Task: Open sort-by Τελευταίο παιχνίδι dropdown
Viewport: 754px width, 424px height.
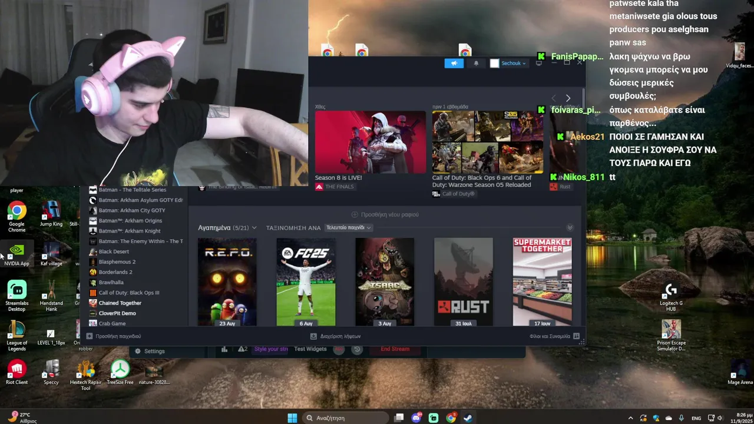Action: point(349,227)
